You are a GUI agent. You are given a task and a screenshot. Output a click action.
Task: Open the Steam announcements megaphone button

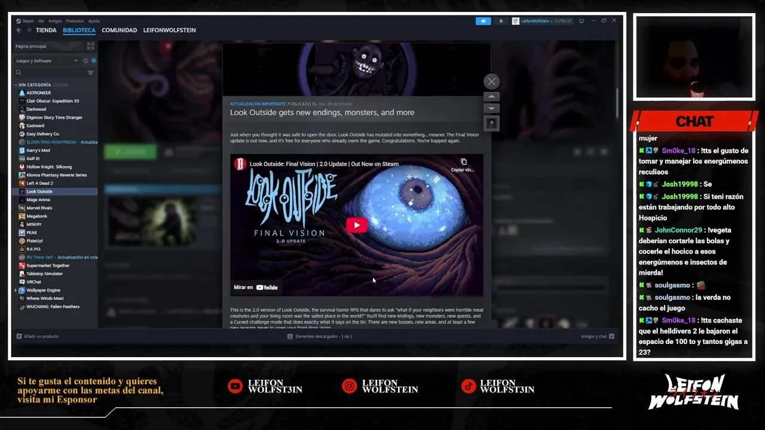tap(483, 21)
